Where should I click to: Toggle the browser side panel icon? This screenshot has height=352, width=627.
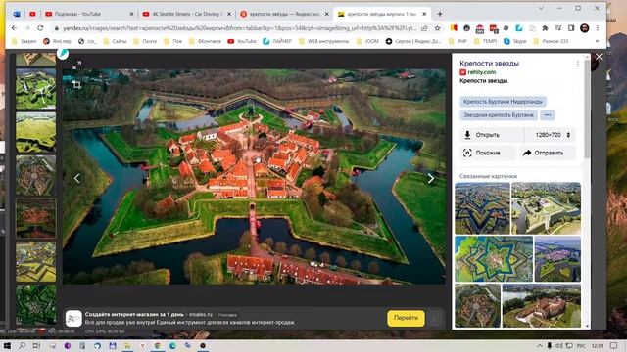(x=571, y=28)
